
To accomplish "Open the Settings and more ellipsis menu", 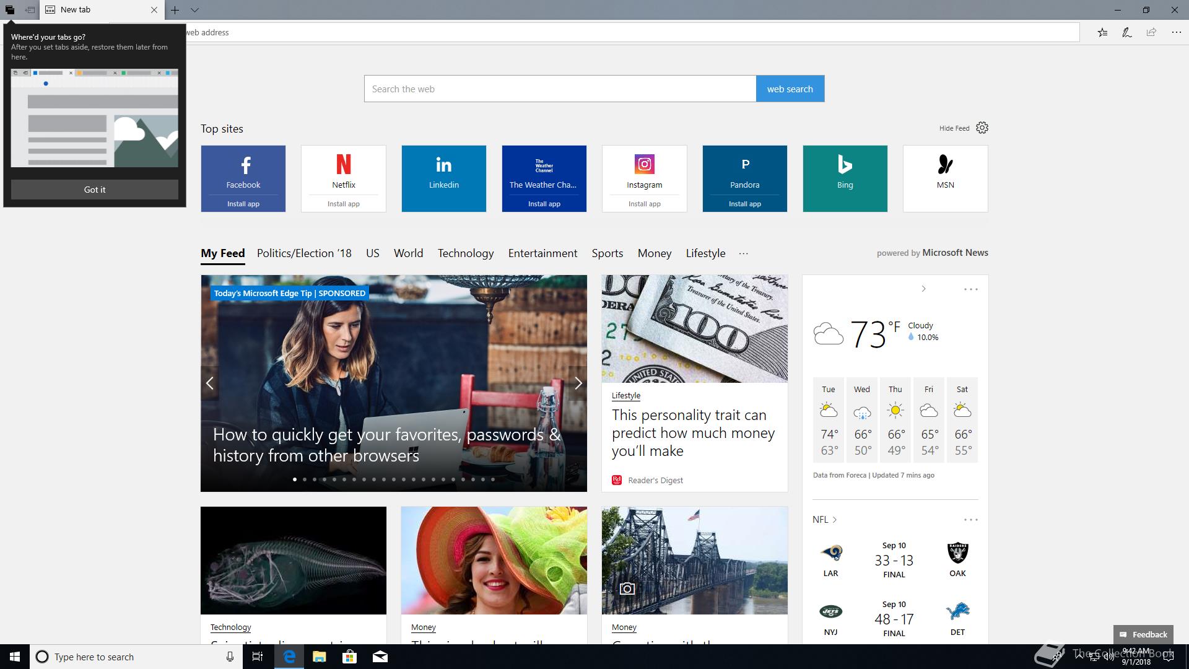I will point(1176,32).
